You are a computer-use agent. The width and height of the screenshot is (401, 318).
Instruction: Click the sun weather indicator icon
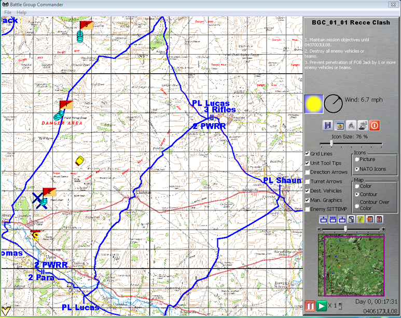314,104
